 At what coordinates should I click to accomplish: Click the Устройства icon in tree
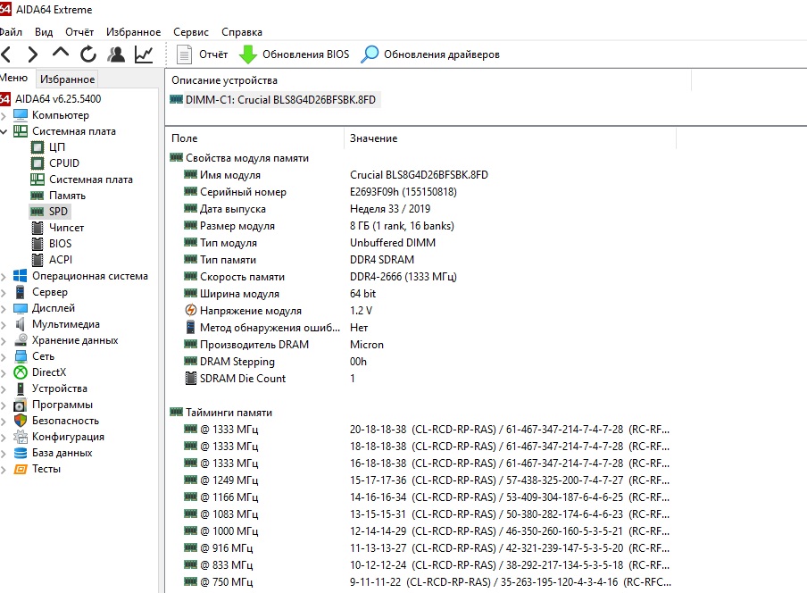[x=20, y=388]
